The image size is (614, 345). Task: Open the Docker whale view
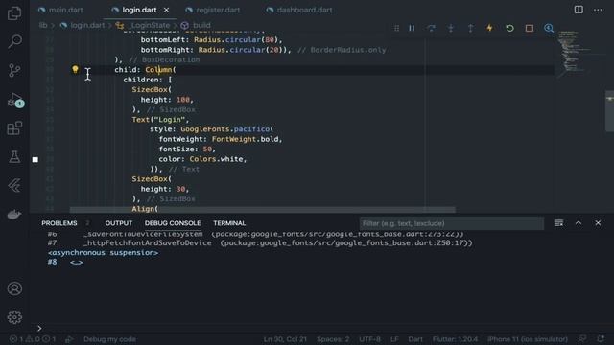coord(14,215)
